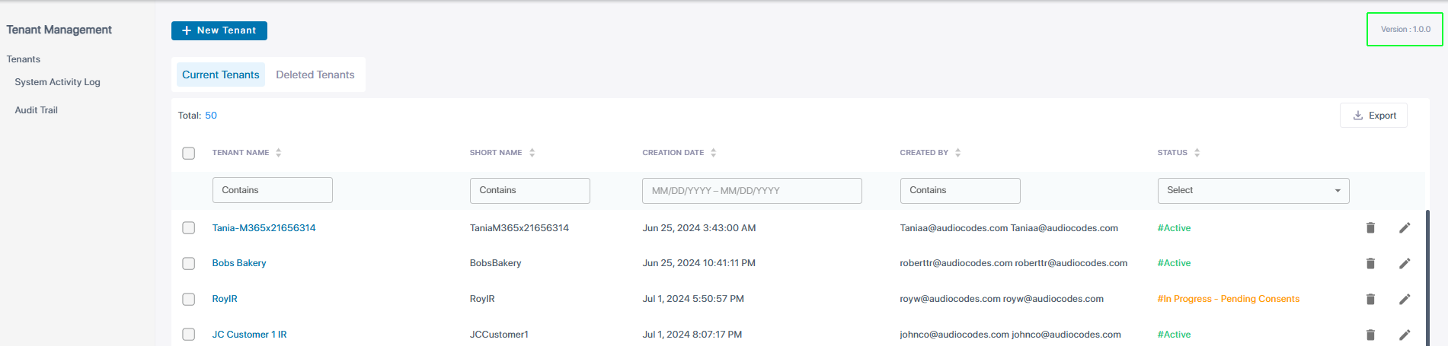This screenshot has width=1448, height=346.
Task: Click the pencil icon for JC Customer 1 IR
Action: coord(1405,335)
